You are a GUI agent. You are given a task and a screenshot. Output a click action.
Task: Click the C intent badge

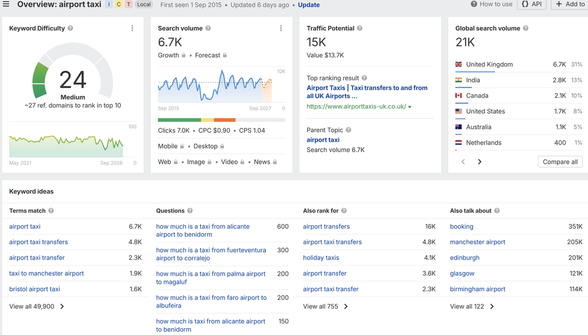(118, 5)
